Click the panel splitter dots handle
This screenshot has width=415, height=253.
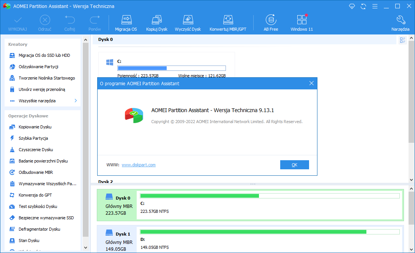(x=253, y=184)
